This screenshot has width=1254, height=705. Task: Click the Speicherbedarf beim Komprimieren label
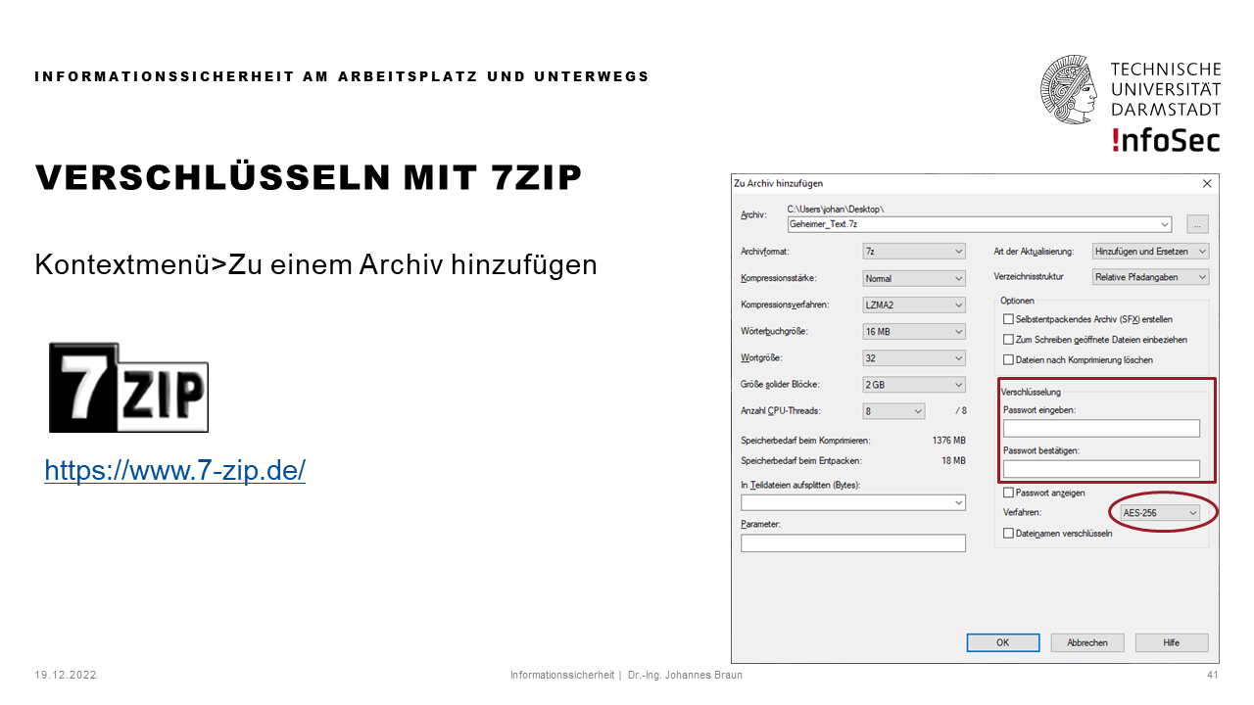[x=805, y=441]
